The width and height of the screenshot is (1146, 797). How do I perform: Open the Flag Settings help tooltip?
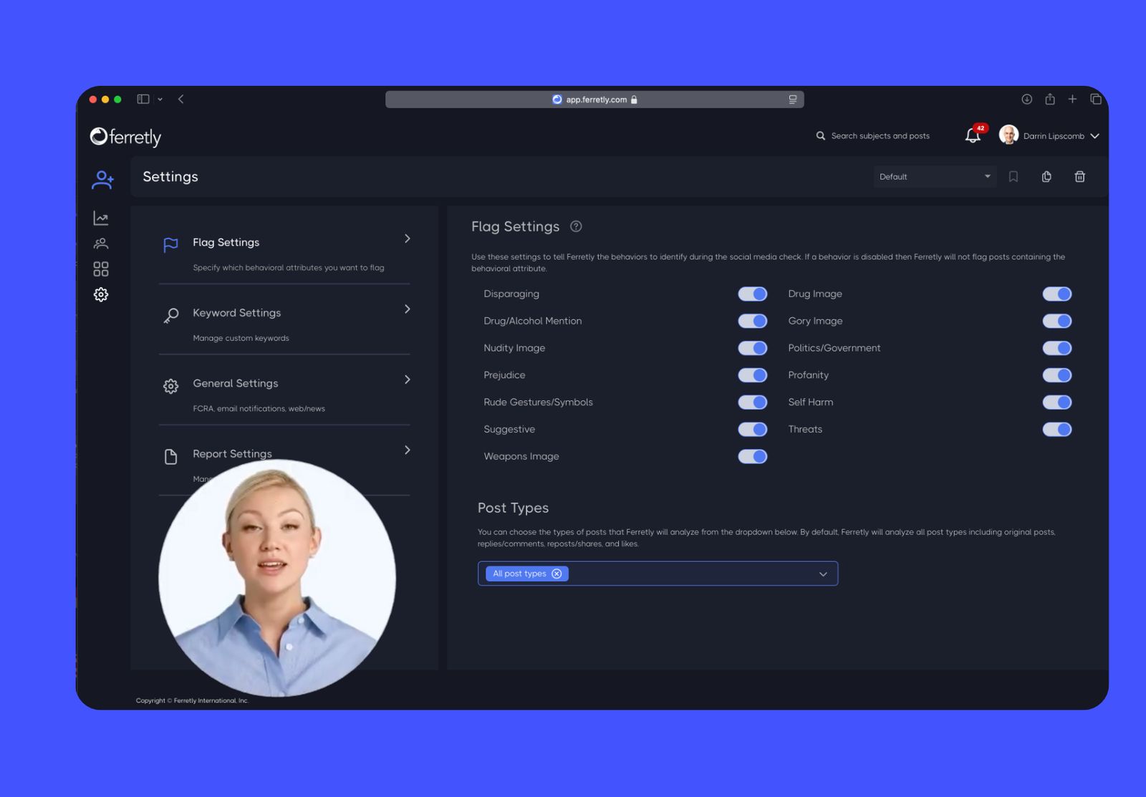point(576,226)
